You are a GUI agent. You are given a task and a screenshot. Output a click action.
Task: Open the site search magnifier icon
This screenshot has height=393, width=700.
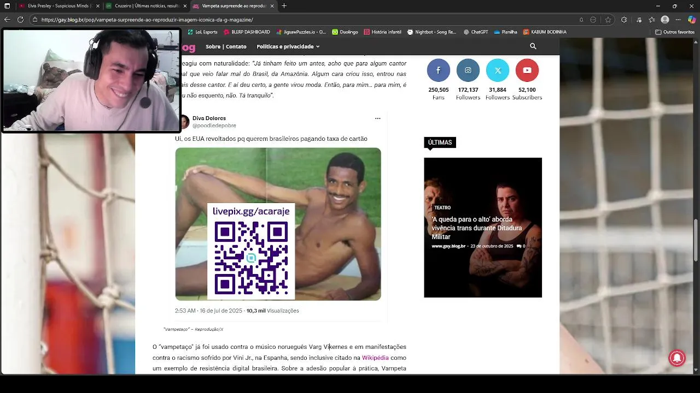pyautogui.click(x=533, y=46)
